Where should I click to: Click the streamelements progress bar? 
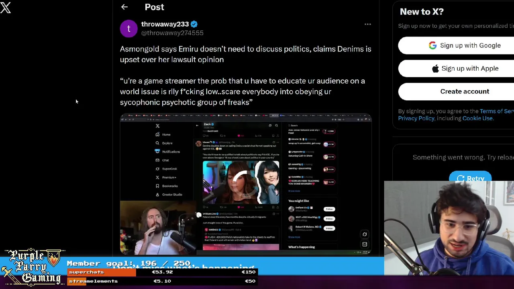[162, 281]
